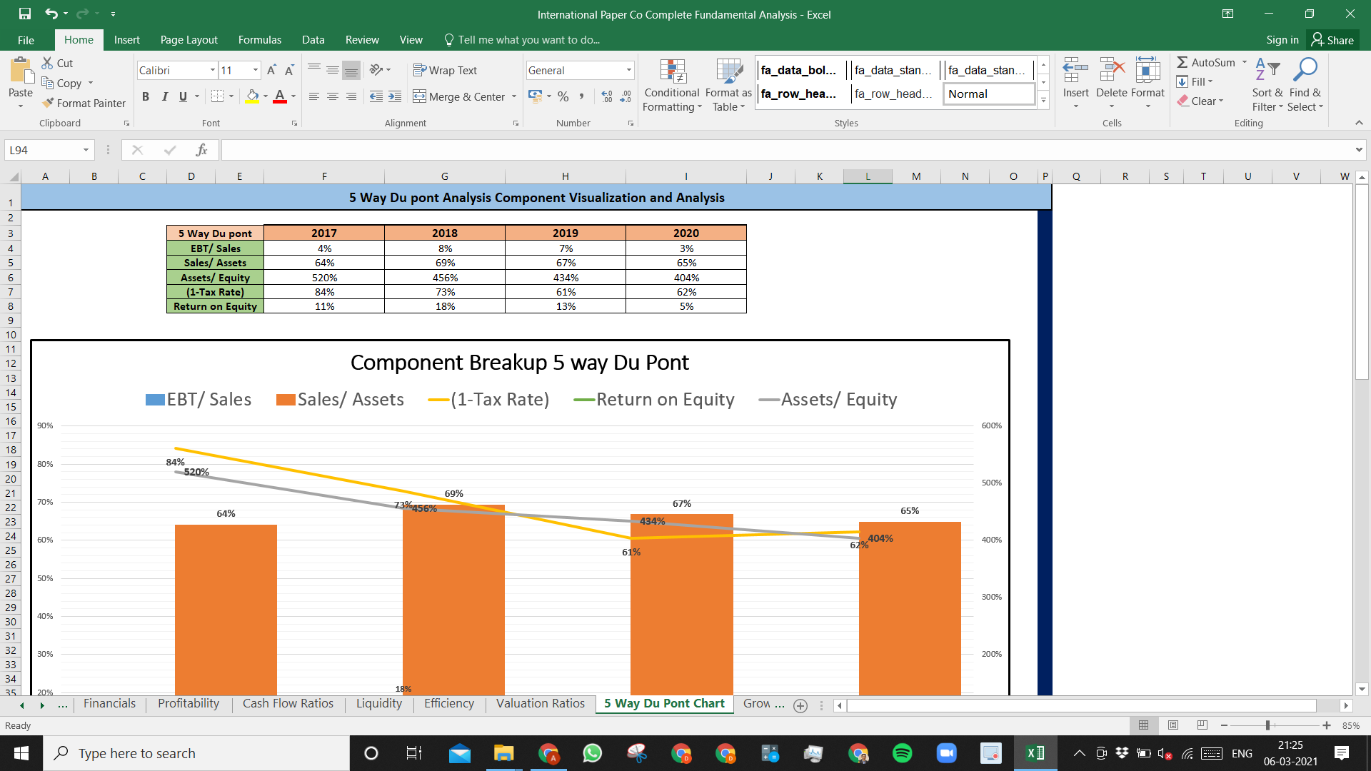
Task: Click the Delete cells icon
Action: tap(1112, 70)
